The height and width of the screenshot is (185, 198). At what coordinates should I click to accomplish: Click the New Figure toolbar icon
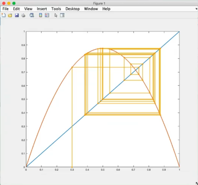[4, 15]
